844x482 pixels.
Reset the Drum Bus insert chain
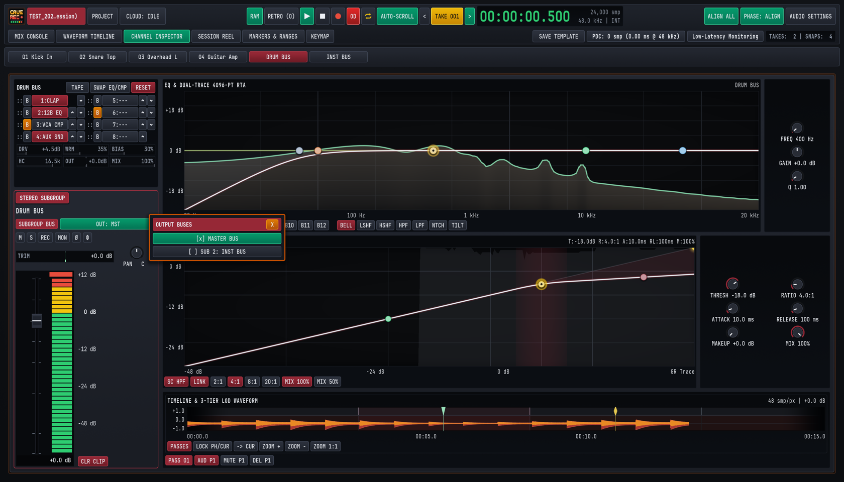click(143, 87)
